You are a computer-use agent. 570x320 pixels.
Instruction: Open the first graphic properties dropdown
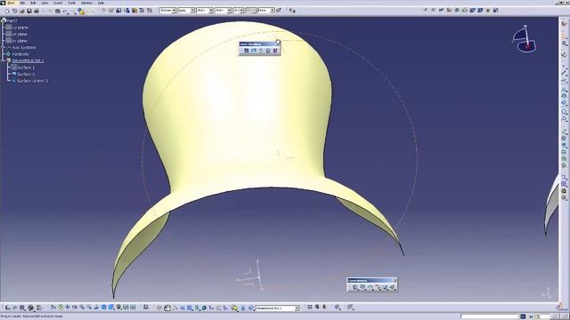[x=175, y=11]
